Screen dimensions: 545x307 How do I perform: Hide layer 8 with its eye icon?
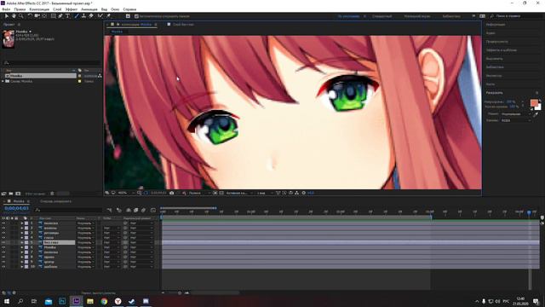(3, 258)
